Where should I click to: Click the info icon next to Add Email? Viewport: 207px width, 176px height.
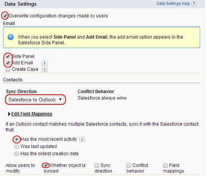point(44,63)
